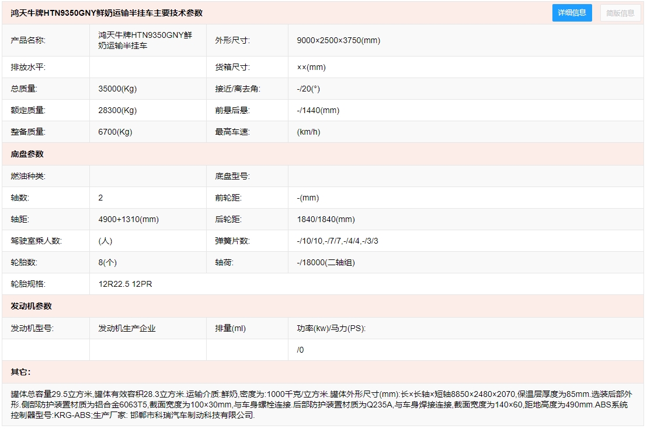Image resolution: width=647 pixels, height=429 pixels.
Task: Click the 轮胎规格 label
Action: point(28,284)
